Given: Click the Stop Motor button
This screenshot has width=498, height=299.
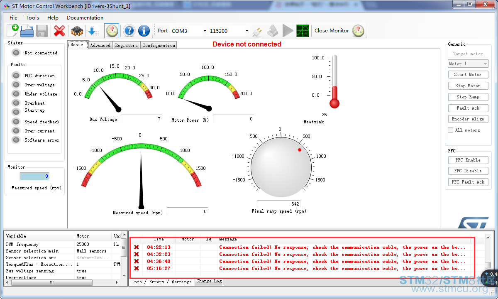Looking at the screenshot, I should pos(468,86).
